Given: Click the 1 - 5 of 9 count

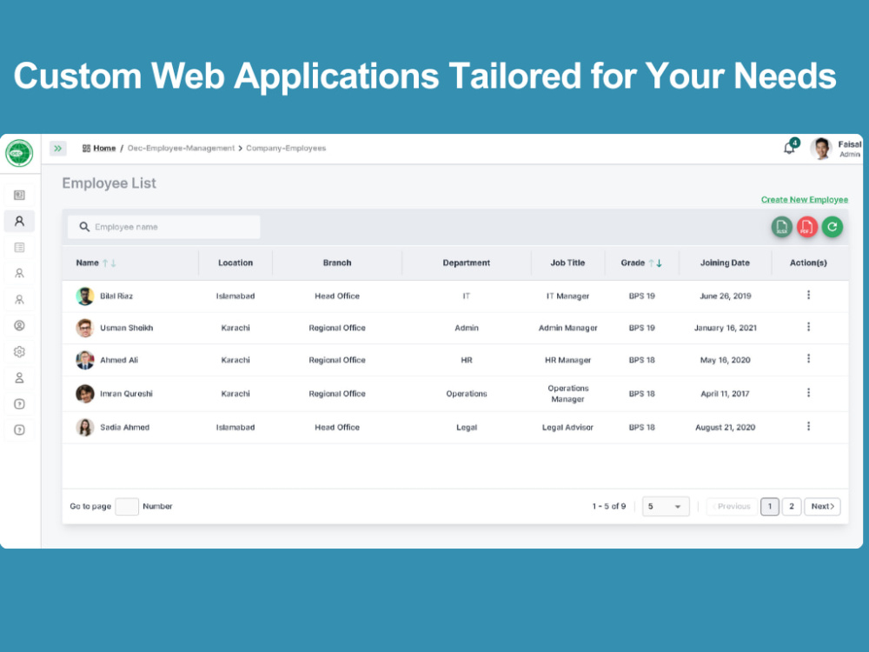Looking at the screenshot, I should tap(609, 506).
